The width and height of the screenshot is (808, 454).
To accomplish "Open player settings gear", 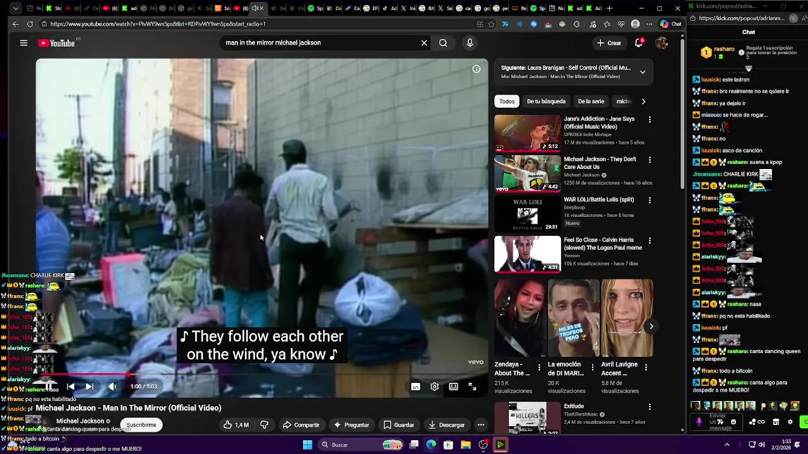I will (x=434, y=387).
